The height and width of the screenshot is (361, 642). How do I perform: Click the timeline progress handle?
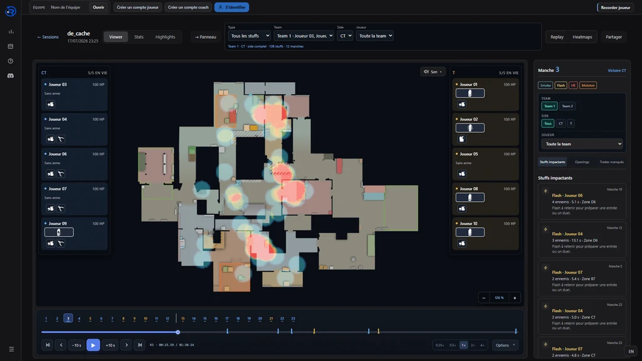point(177,332)
